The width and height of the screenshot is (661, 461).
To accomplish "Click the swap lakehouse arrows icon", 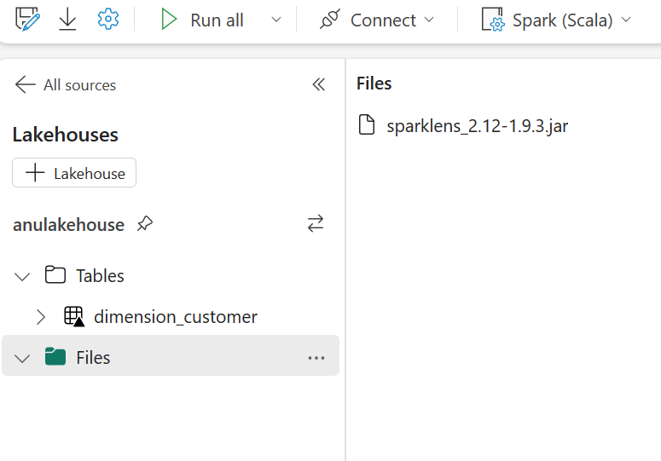I will click(316, 223).
